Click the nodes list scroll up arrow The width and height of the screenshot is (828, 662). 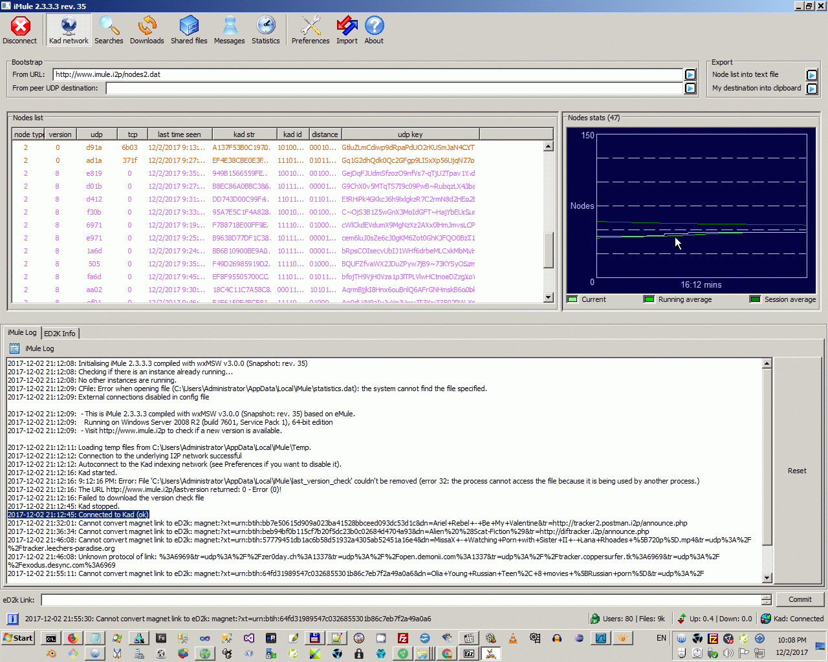(549, 147)
